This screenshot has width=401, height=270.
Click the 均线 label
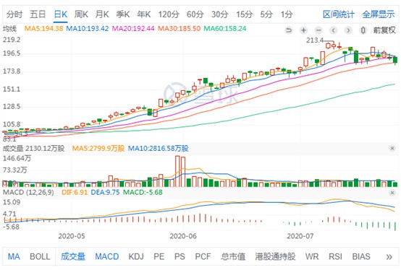pos(9,28)
